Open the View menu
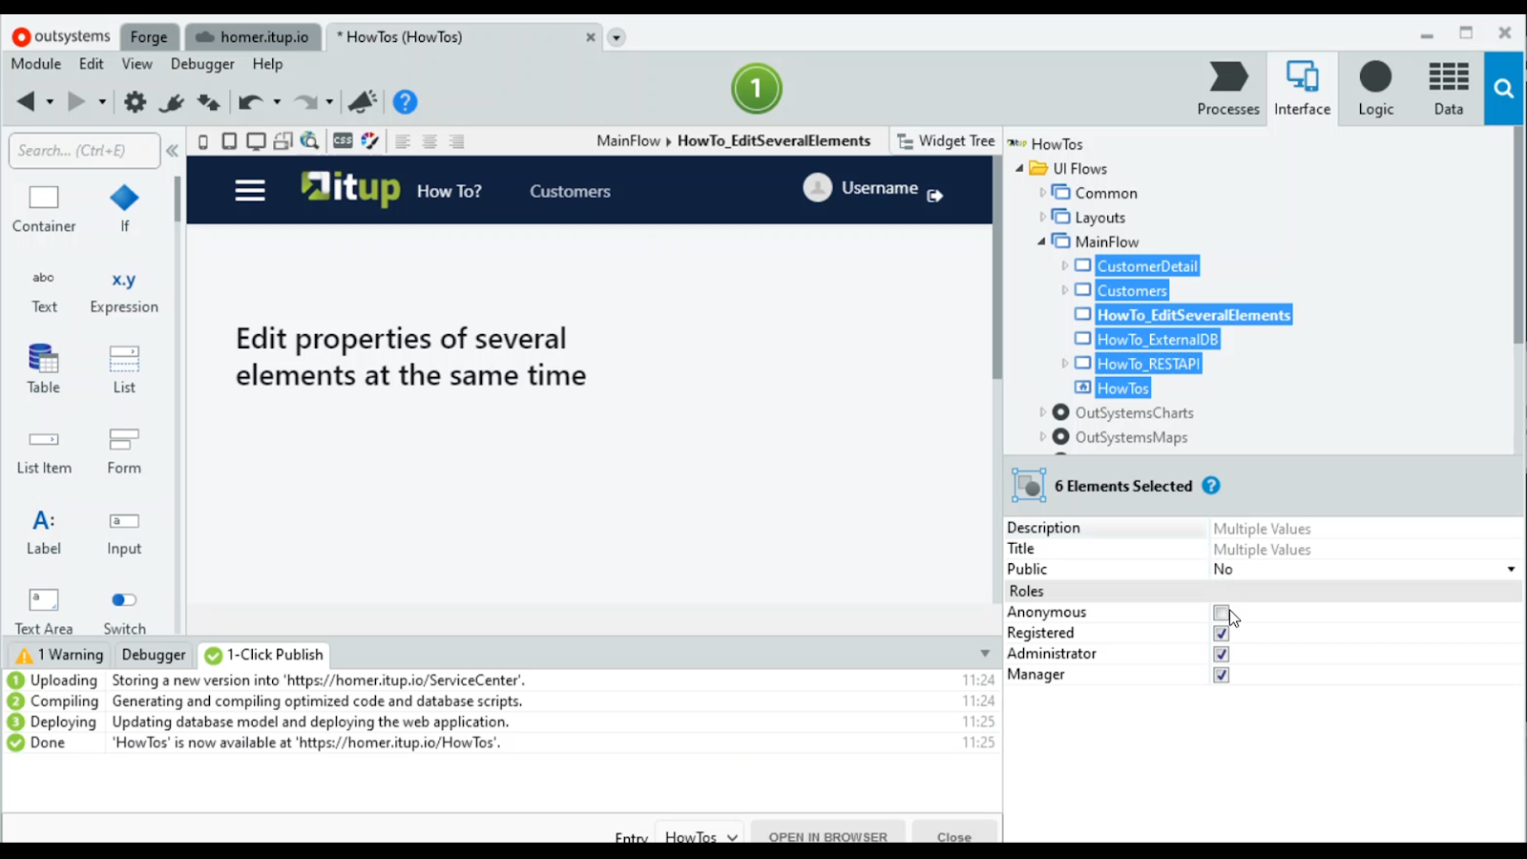Screen dimensions: 1527x859 [136, 64]
